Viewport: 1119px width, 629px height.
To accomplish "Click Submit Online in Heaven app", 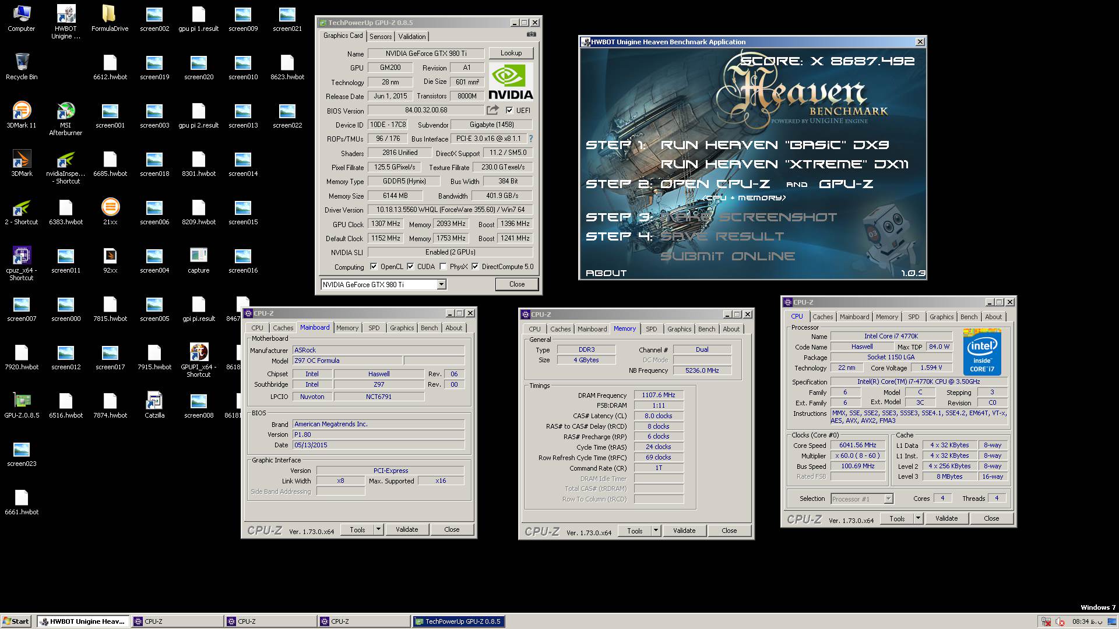I will 727,256.
